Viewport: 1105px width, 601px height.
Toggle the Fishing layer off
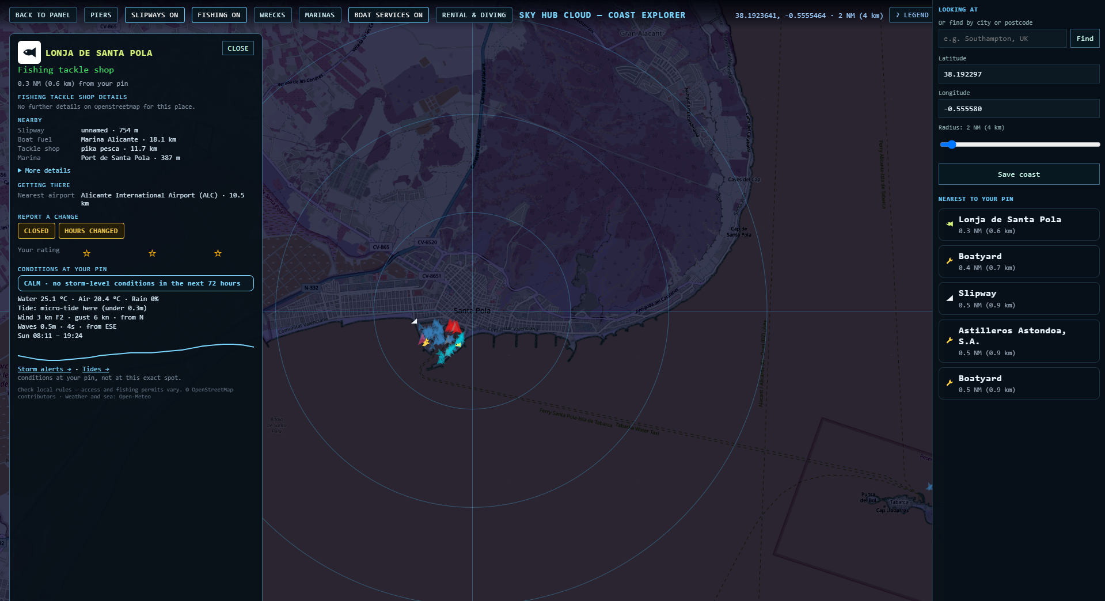(219, 15)
